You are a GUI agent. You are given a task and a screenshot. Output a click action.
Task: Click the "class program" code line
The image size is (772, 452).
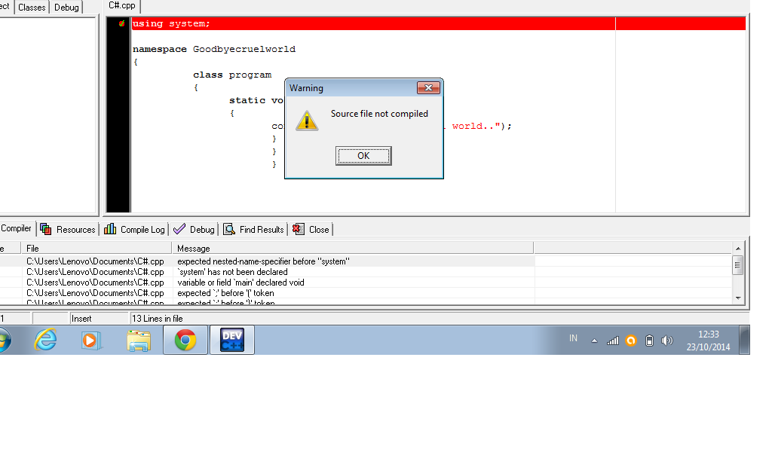[x=232, y=75]
